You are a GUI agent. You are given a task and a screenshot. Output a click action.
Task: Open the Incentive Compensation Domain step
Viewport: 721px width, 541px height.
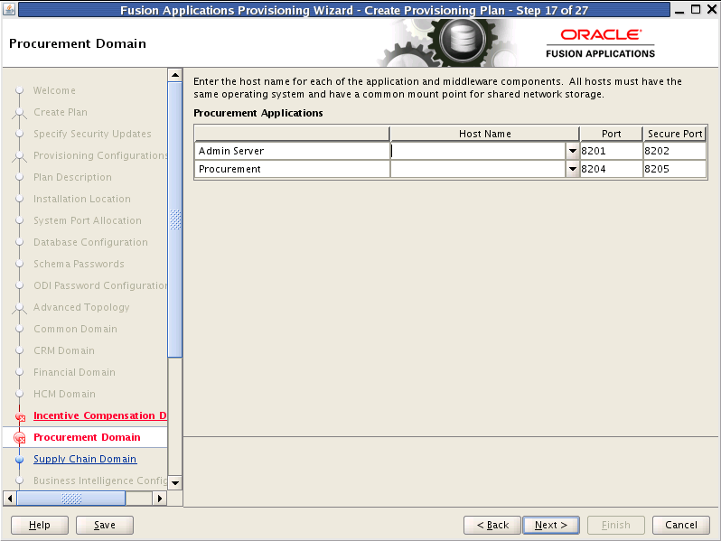pyautogui.click(x=99, y=415)
